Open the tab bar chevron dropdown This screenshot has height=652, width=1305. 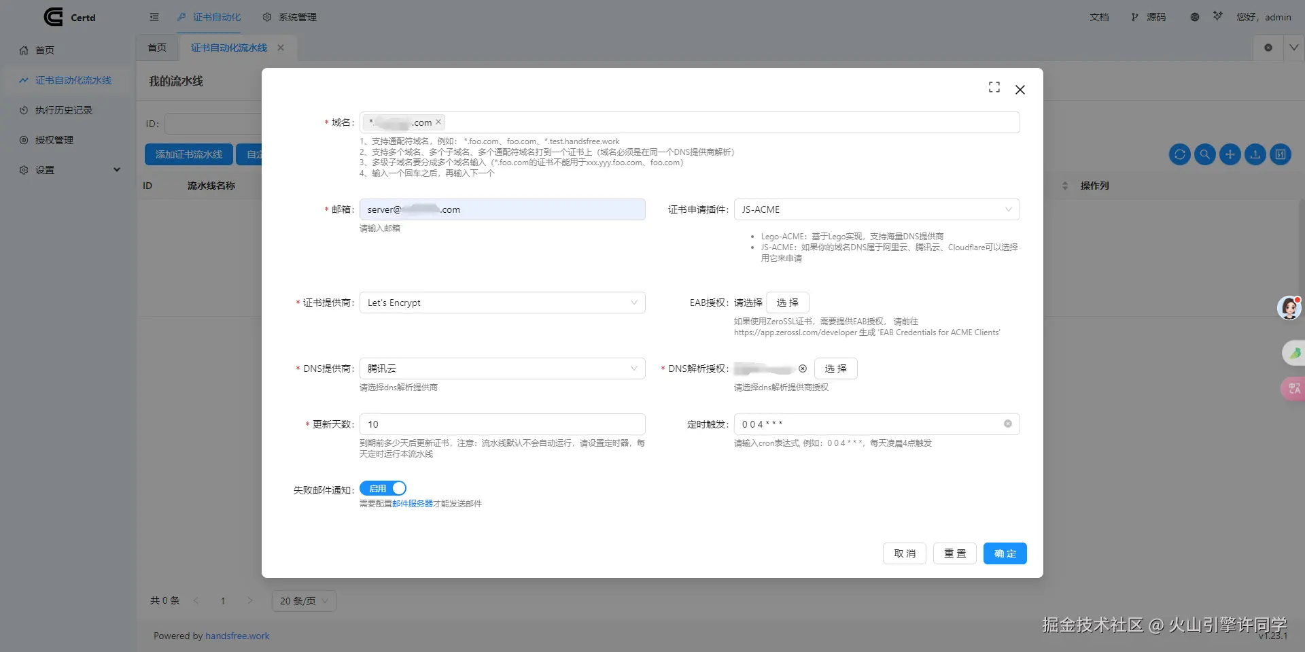click(1294, 48)
